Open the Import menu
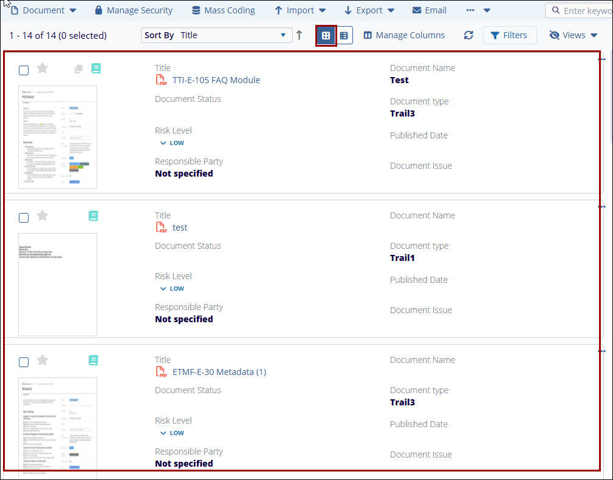This screenshot has width=613, height=480. [300, 10]
